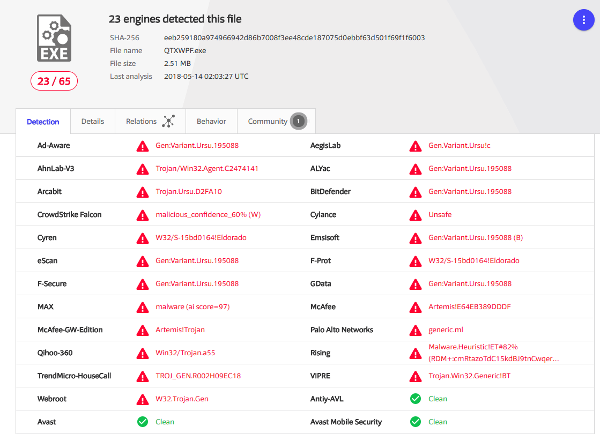Screen dimensions: 600x434
Task: Click the Rising warning triangle icon
Action: pos(416,353)
